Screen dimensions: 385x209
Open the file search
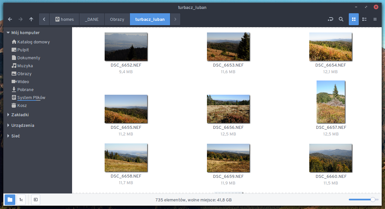point(341,19)
